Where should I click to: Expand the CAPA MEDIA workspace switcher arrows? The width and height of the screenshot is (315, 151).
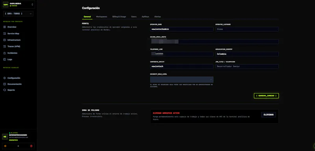coord(32,4)
